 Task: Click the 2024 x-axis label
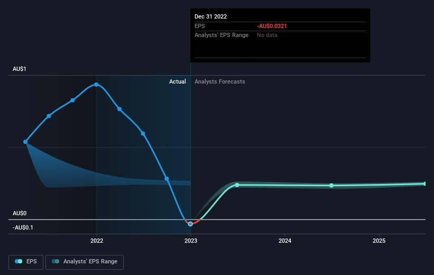point(285,241)
